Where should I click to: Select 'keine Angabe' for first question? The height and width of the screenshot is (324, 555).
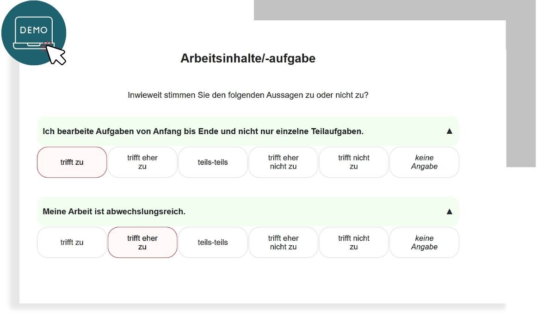tap(424, 162)
